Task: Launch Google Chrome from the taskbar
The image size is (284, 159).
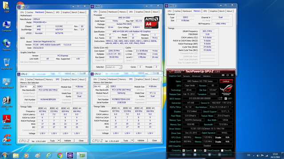Action: pos(59,155)
